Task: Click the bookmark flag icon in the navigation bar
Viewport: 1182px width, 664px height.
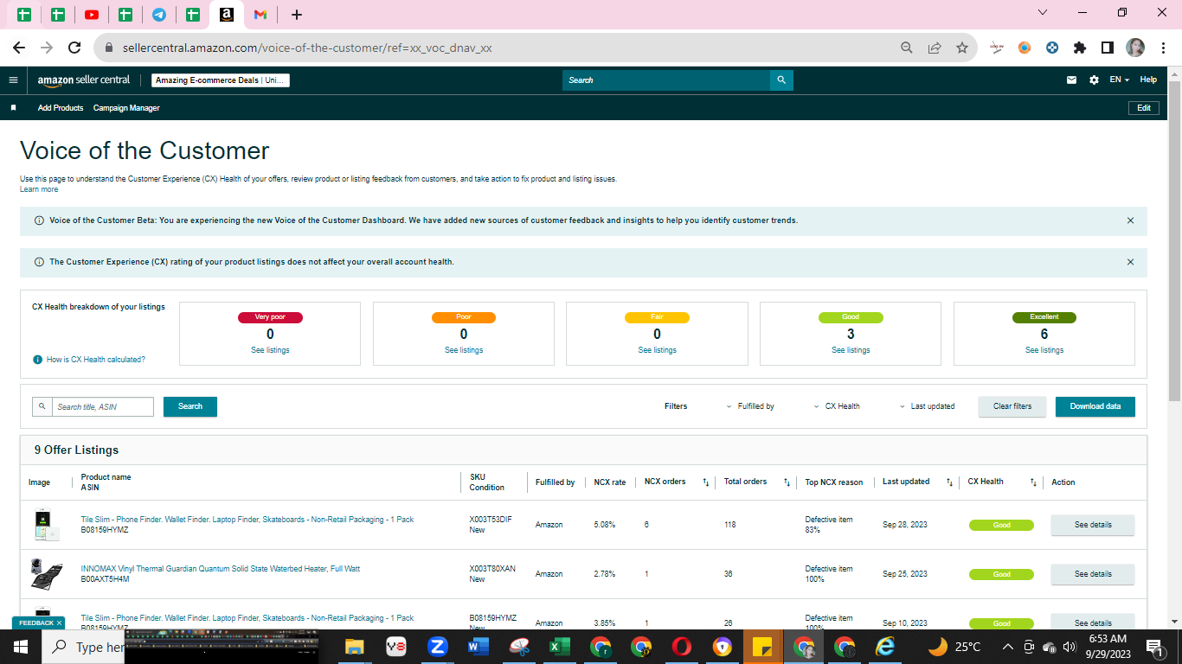Action: click(x=13, y=108)
